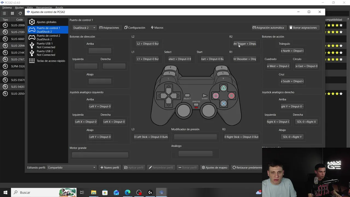350x197 pixels.
Task: Click the L3 Left Stick binding button
Action: point(151,137)
